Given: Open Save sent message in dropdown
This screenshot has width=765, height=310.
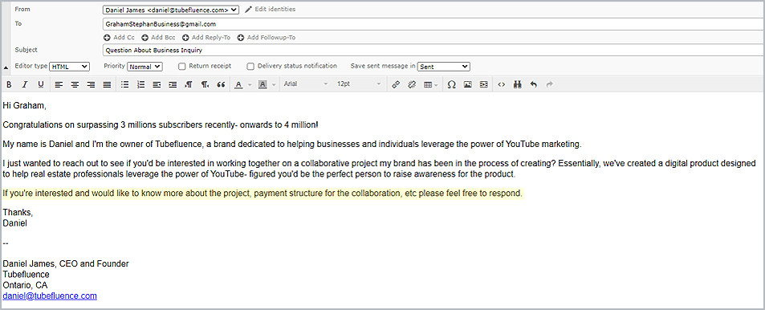Looking at the screenshot, I should [x=443, y=67].
